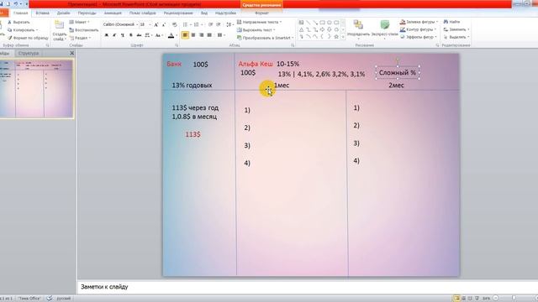Click the bulleted list icon
538x302 pixels.
tap(186, 24)
